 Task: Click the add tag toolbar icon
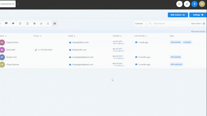(20, 23)
